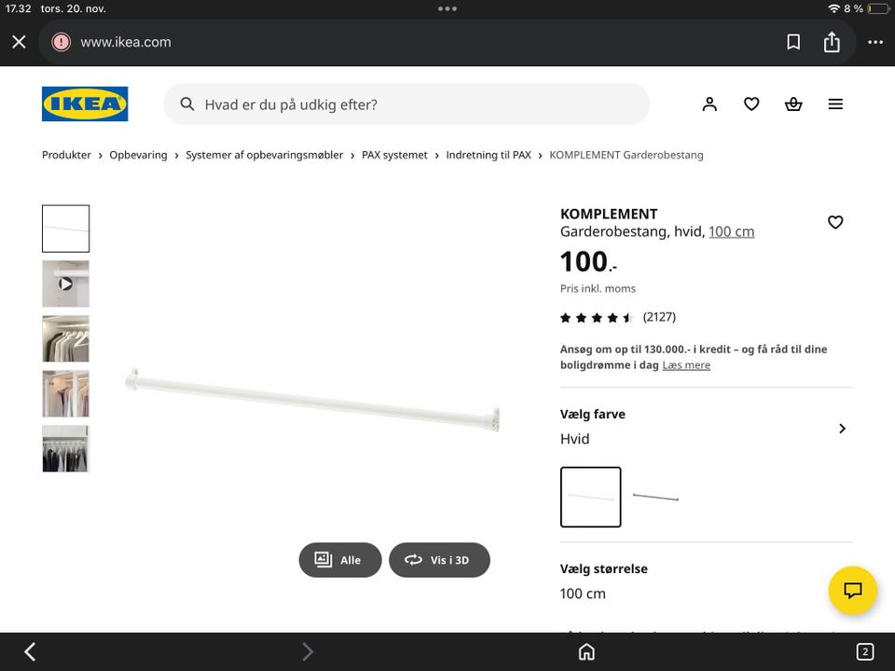Go forward with the browser forward arrow
The image size is (895, 671).
307,651
